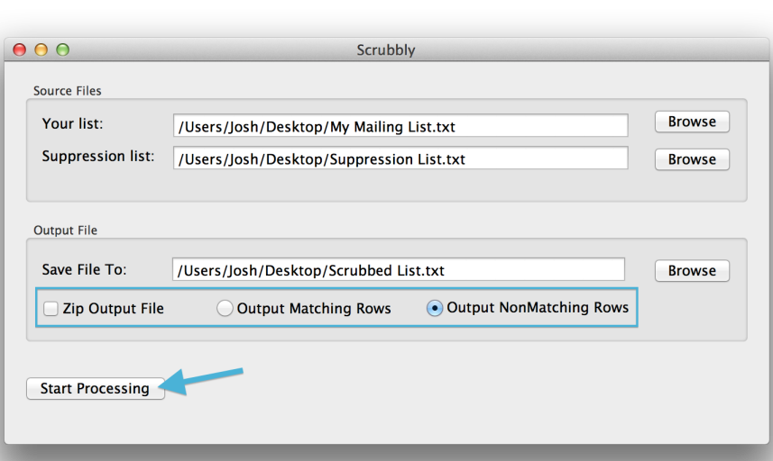Click the Source Files group heading
Screen dimensions: 773x461
point(67,91)
